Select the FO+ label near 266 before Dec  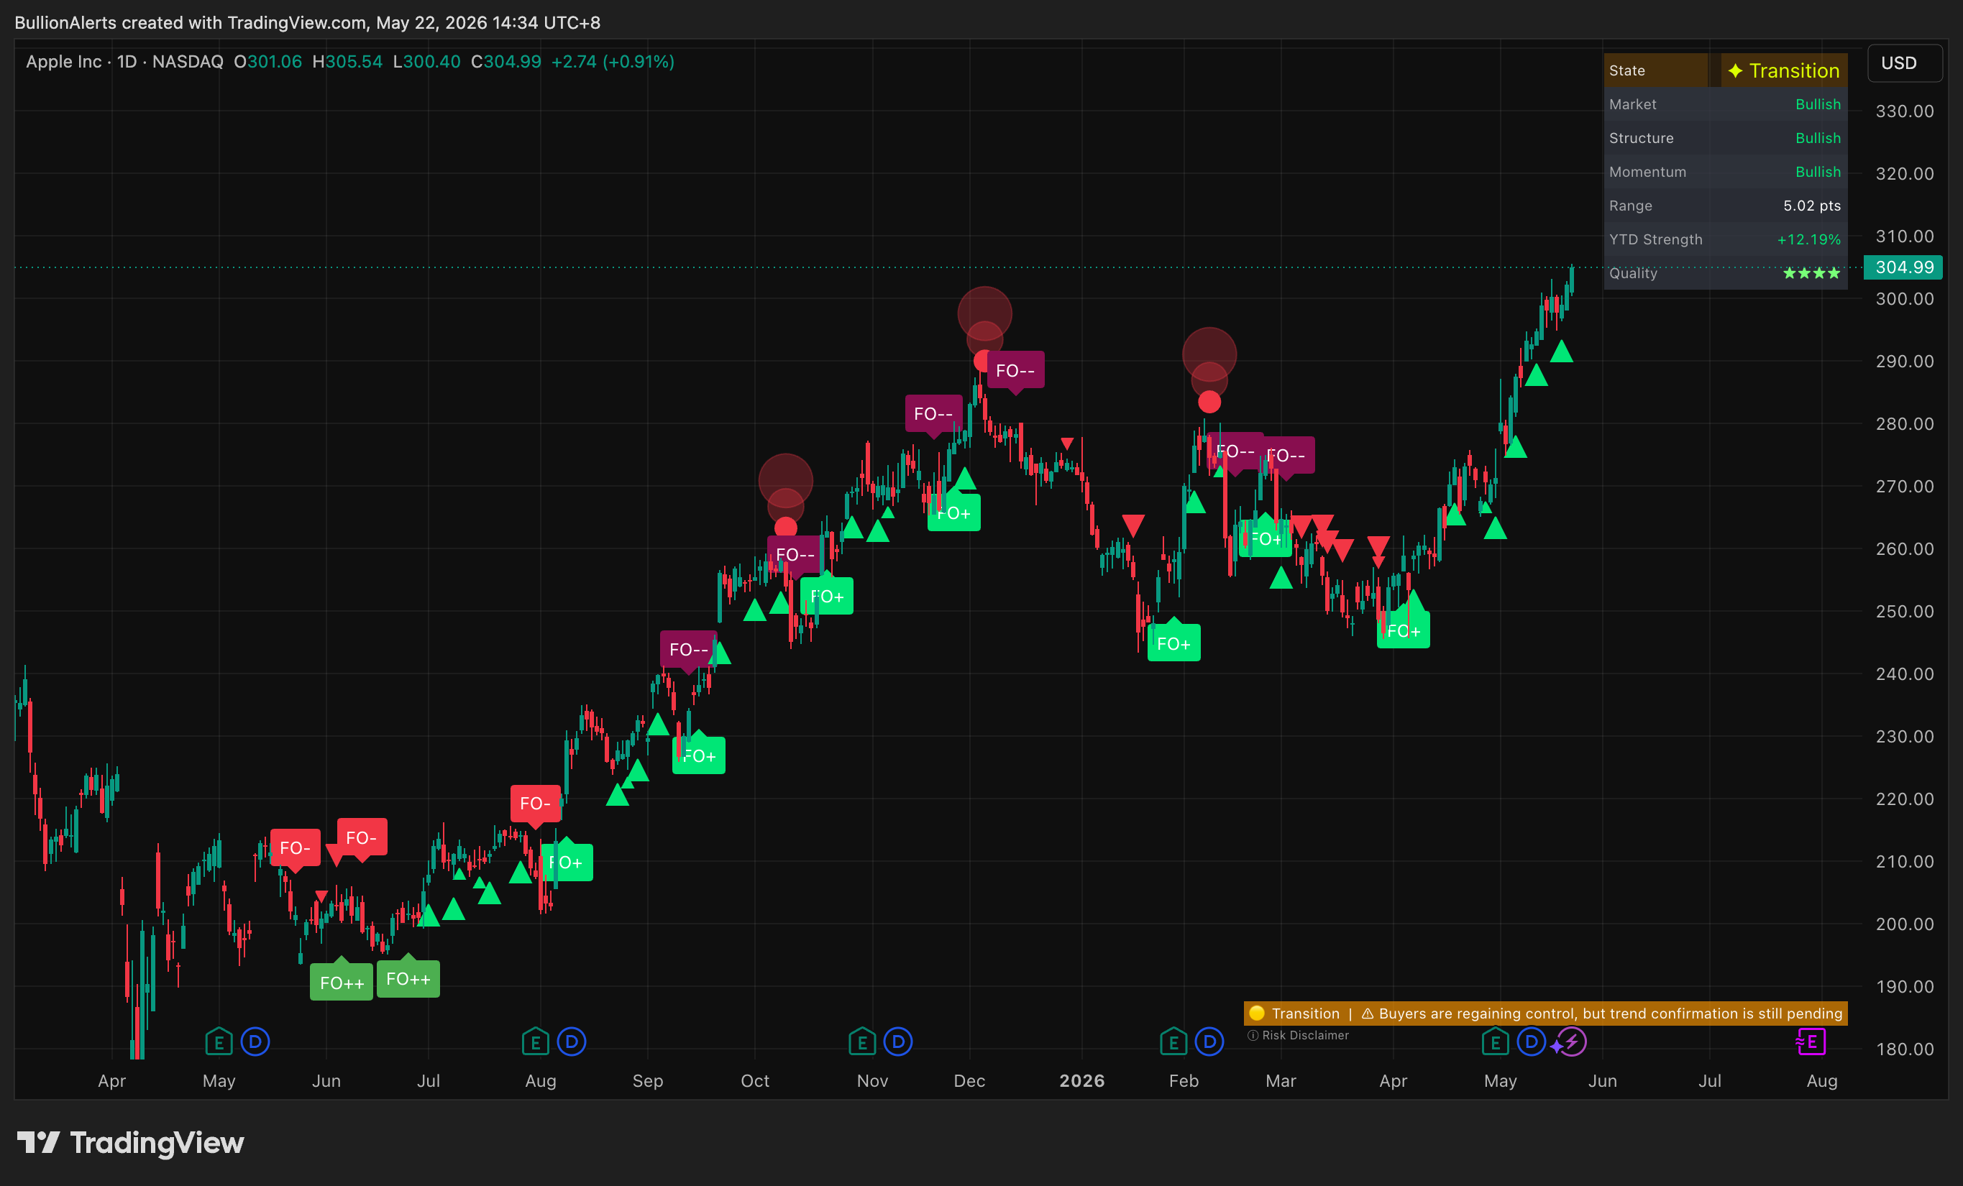click(x=954, y=513)
